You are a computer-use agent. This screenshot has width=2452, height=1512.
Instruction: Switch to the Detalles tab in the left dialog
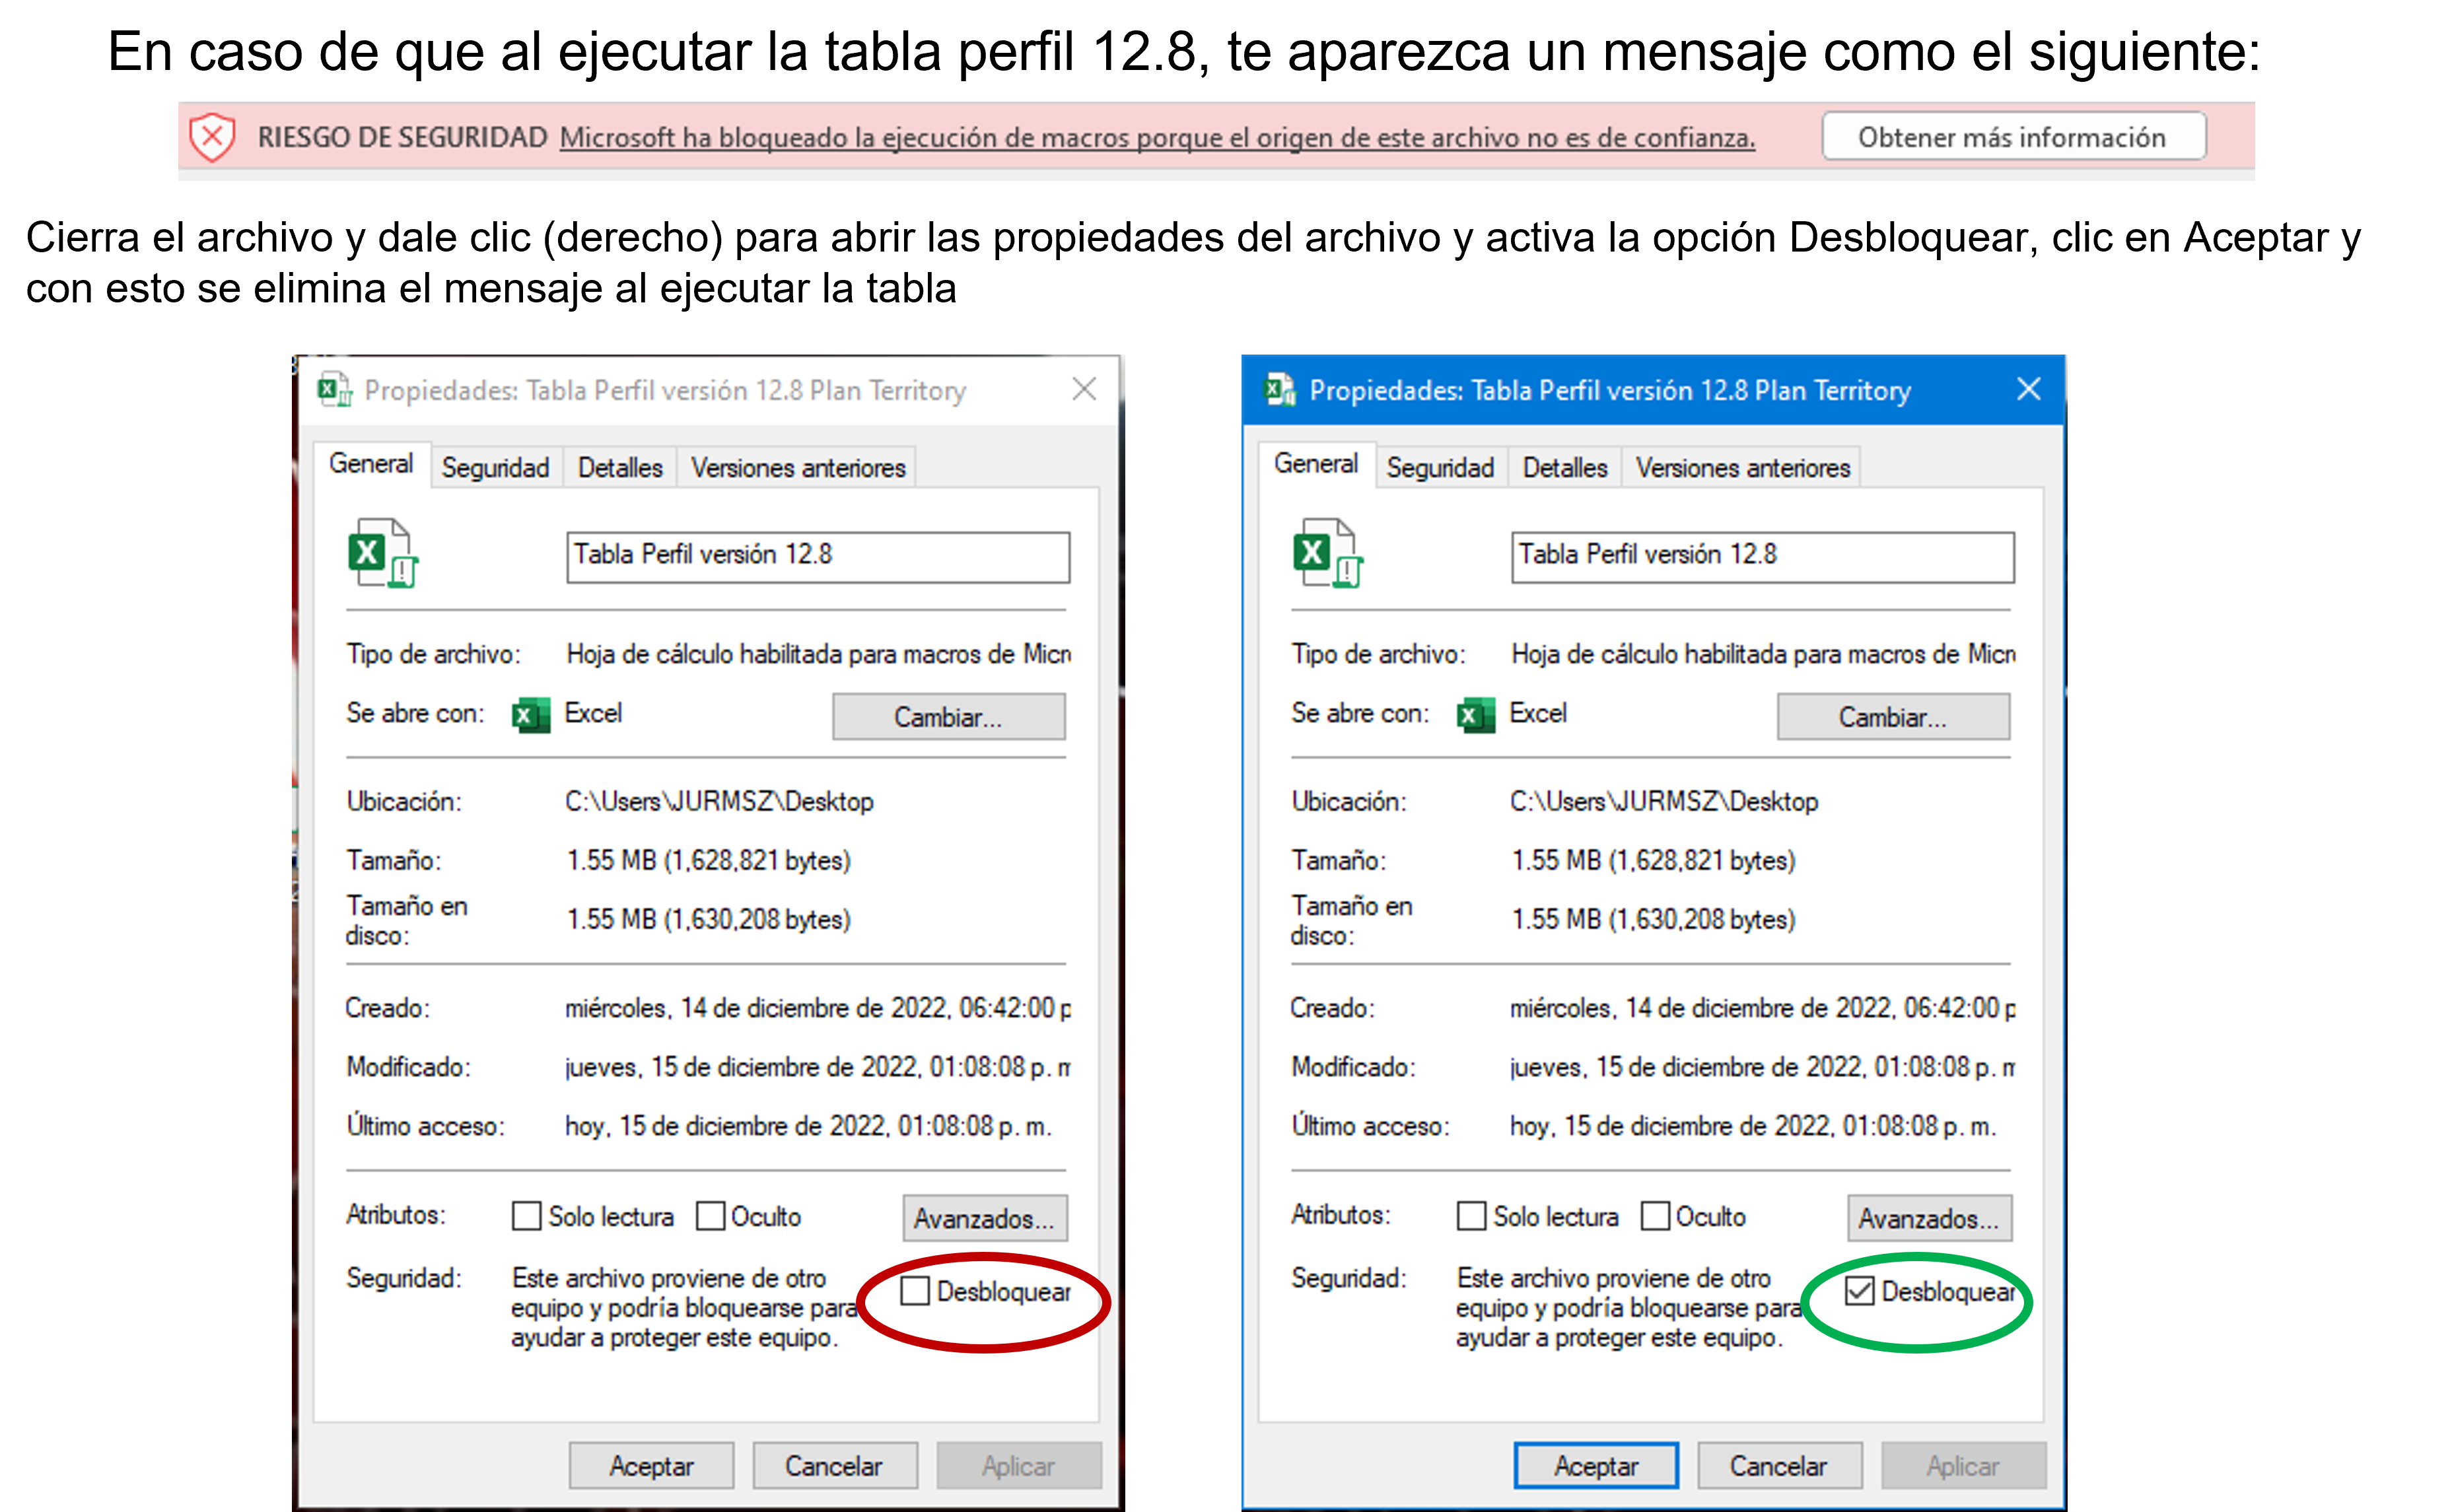[620, 467]
